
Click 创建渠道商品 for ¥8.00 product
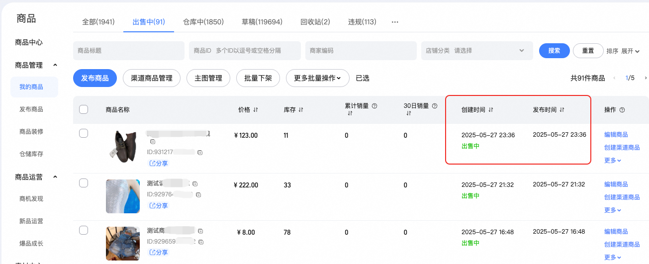tap(622, 245)
